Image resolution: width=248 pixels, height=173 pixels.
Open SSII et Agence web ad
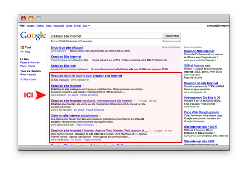pyautogui.click(x=197, y=65)
